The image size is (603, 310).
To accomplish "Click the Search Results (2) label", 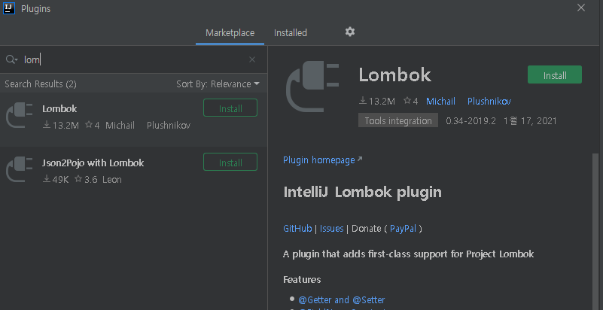I will (x=41, y=84).
